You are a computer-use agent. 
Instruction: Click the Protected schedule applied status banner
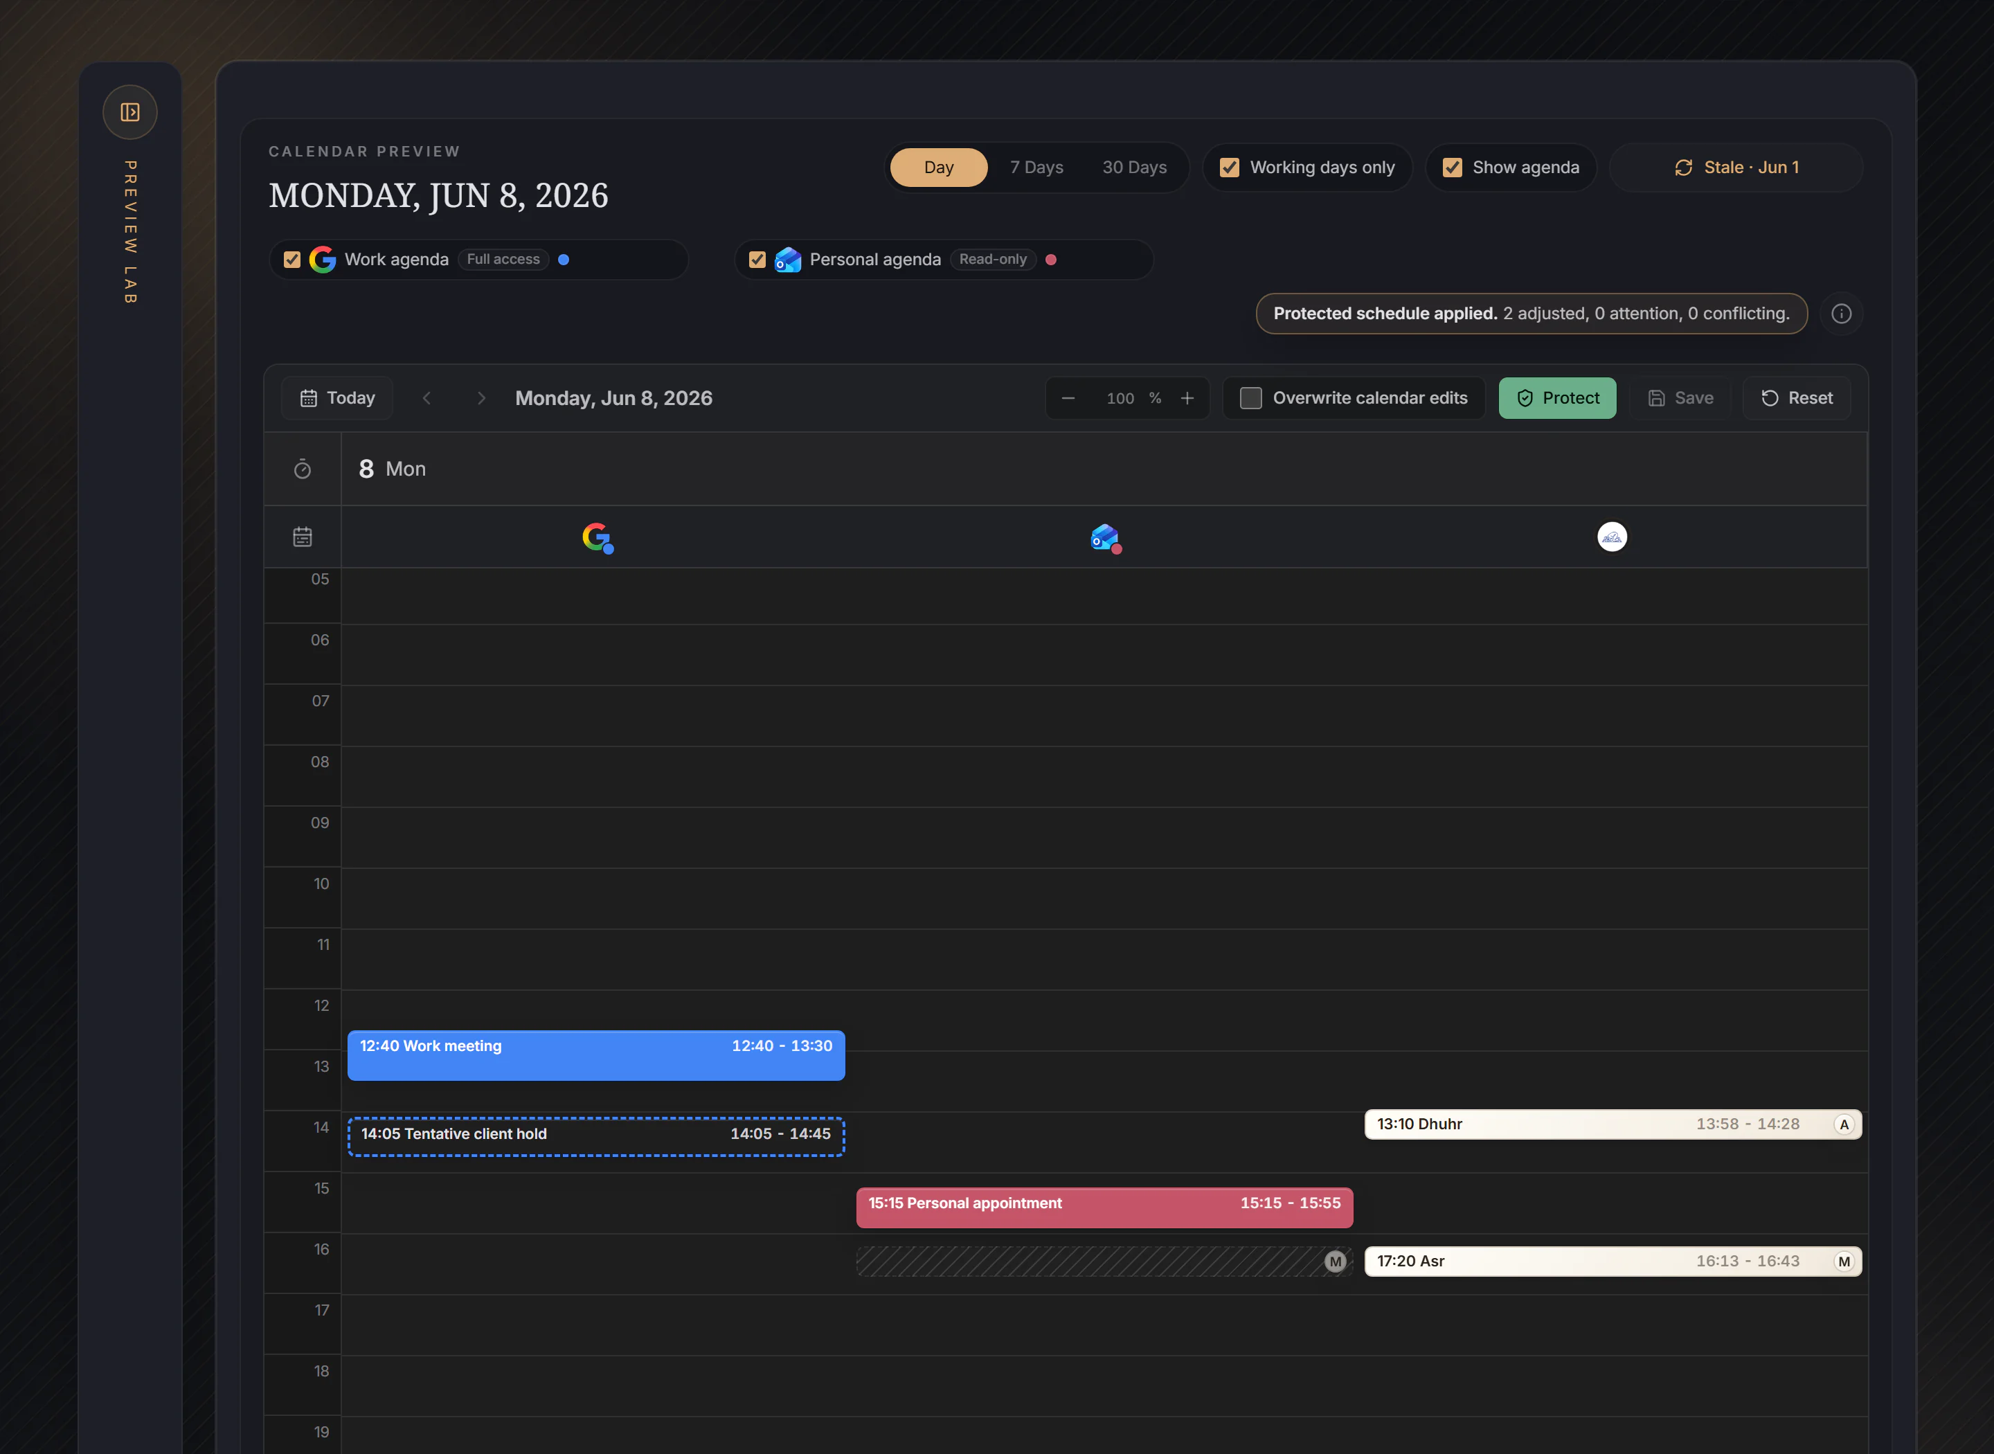[1531, 314]
